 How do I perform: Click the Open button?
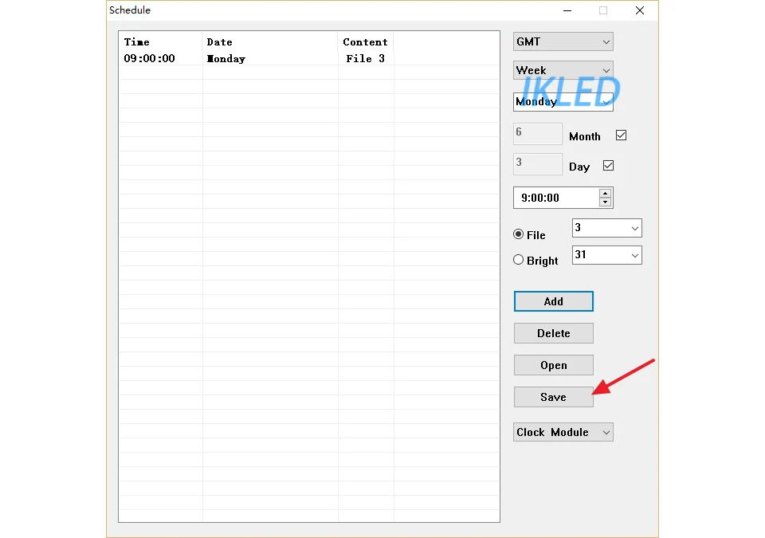pyautogui.click(x=553, y=365)
